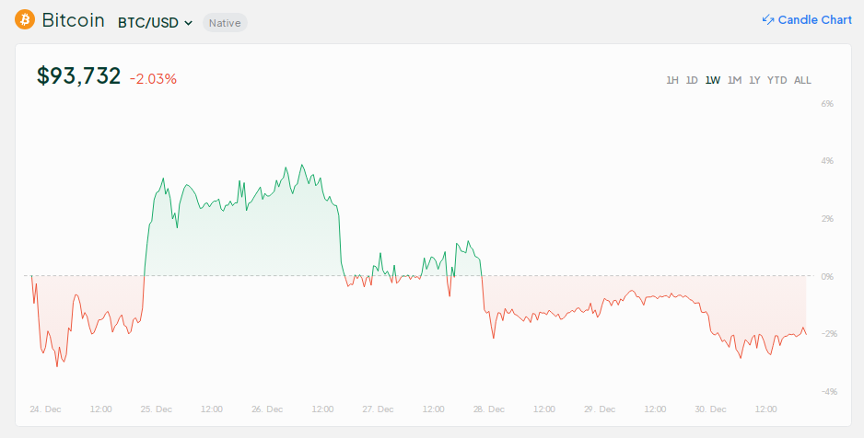Choose the 1W time range

click(x=712, y=80)
